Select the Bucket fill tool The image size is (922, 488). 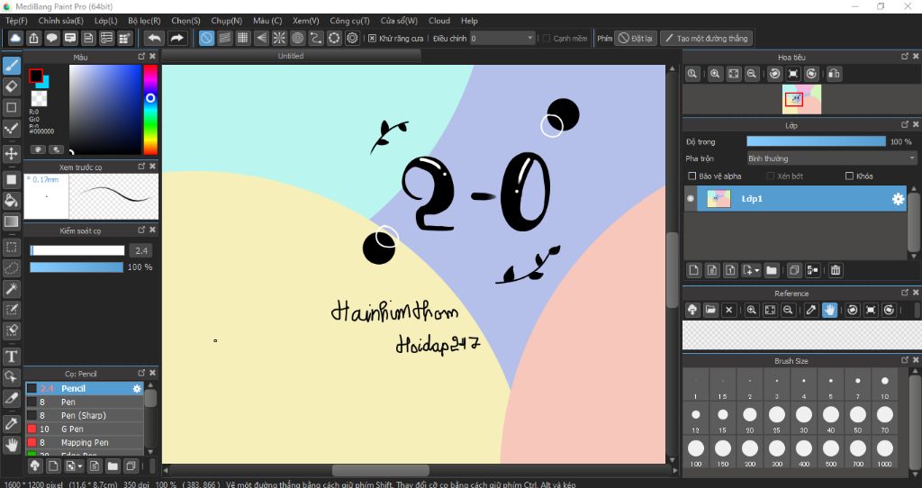coord(11,201)
